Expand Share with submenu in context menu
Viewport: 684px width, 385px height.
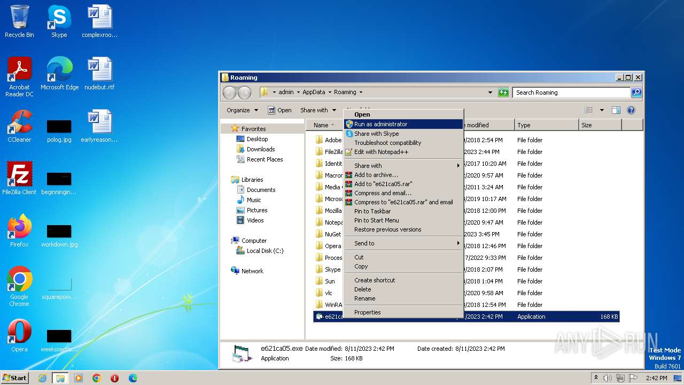403,166
